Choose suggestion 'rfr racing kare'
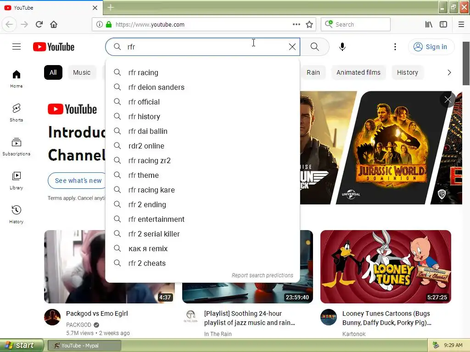This screenshot has height=352, width=470. (202, 190)
